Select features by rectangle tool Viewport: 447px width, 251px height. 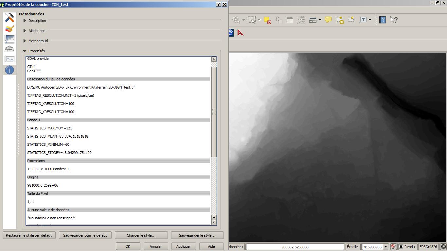click(x=252, y=20)
